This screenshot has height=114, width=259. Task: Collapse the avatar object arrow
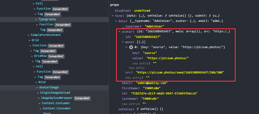click(x=119, y=31)
